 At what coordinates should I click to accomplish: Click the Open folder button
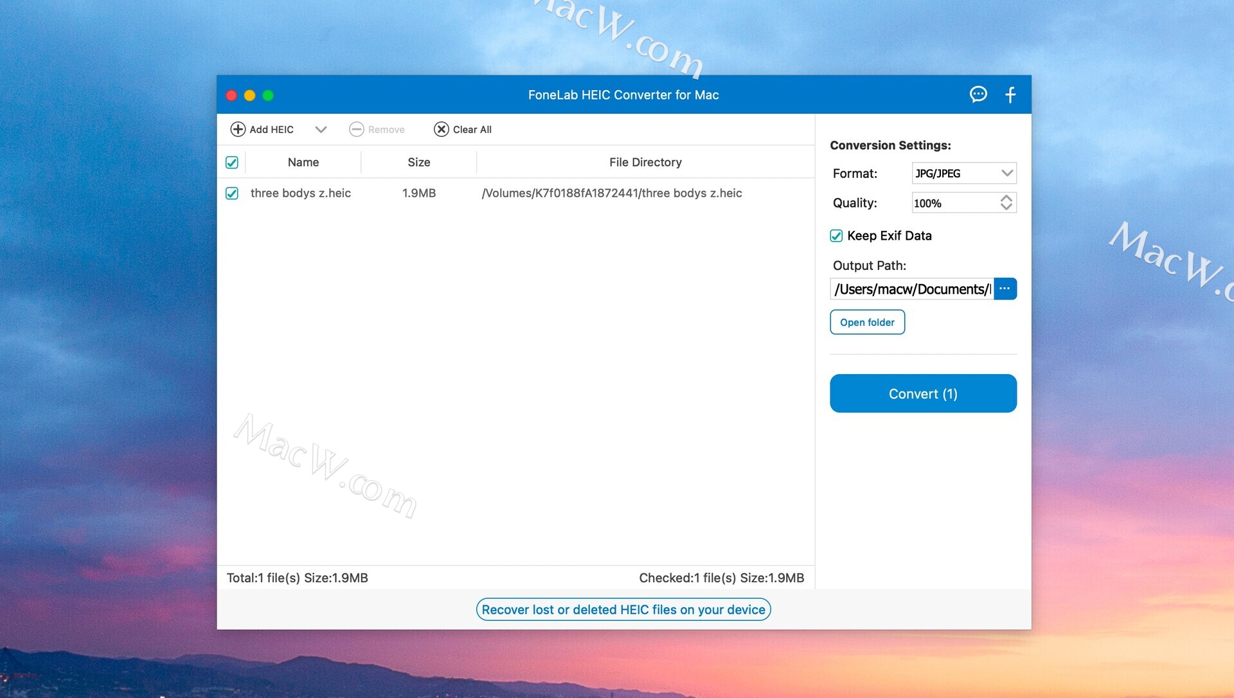click(x=867, y=322)
